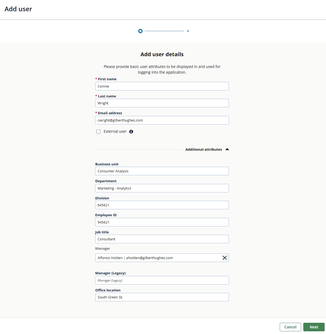This screenshot has width=326, height=334.
Task: Clear the selected Manager Alfonso Holden
Action: 224,258
